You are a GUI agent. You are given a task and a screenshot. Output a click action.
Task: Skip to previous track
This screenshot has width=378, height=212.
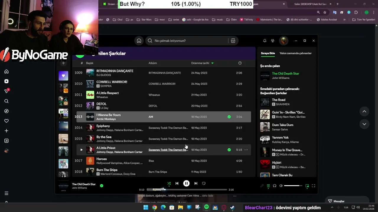(177, 183)
